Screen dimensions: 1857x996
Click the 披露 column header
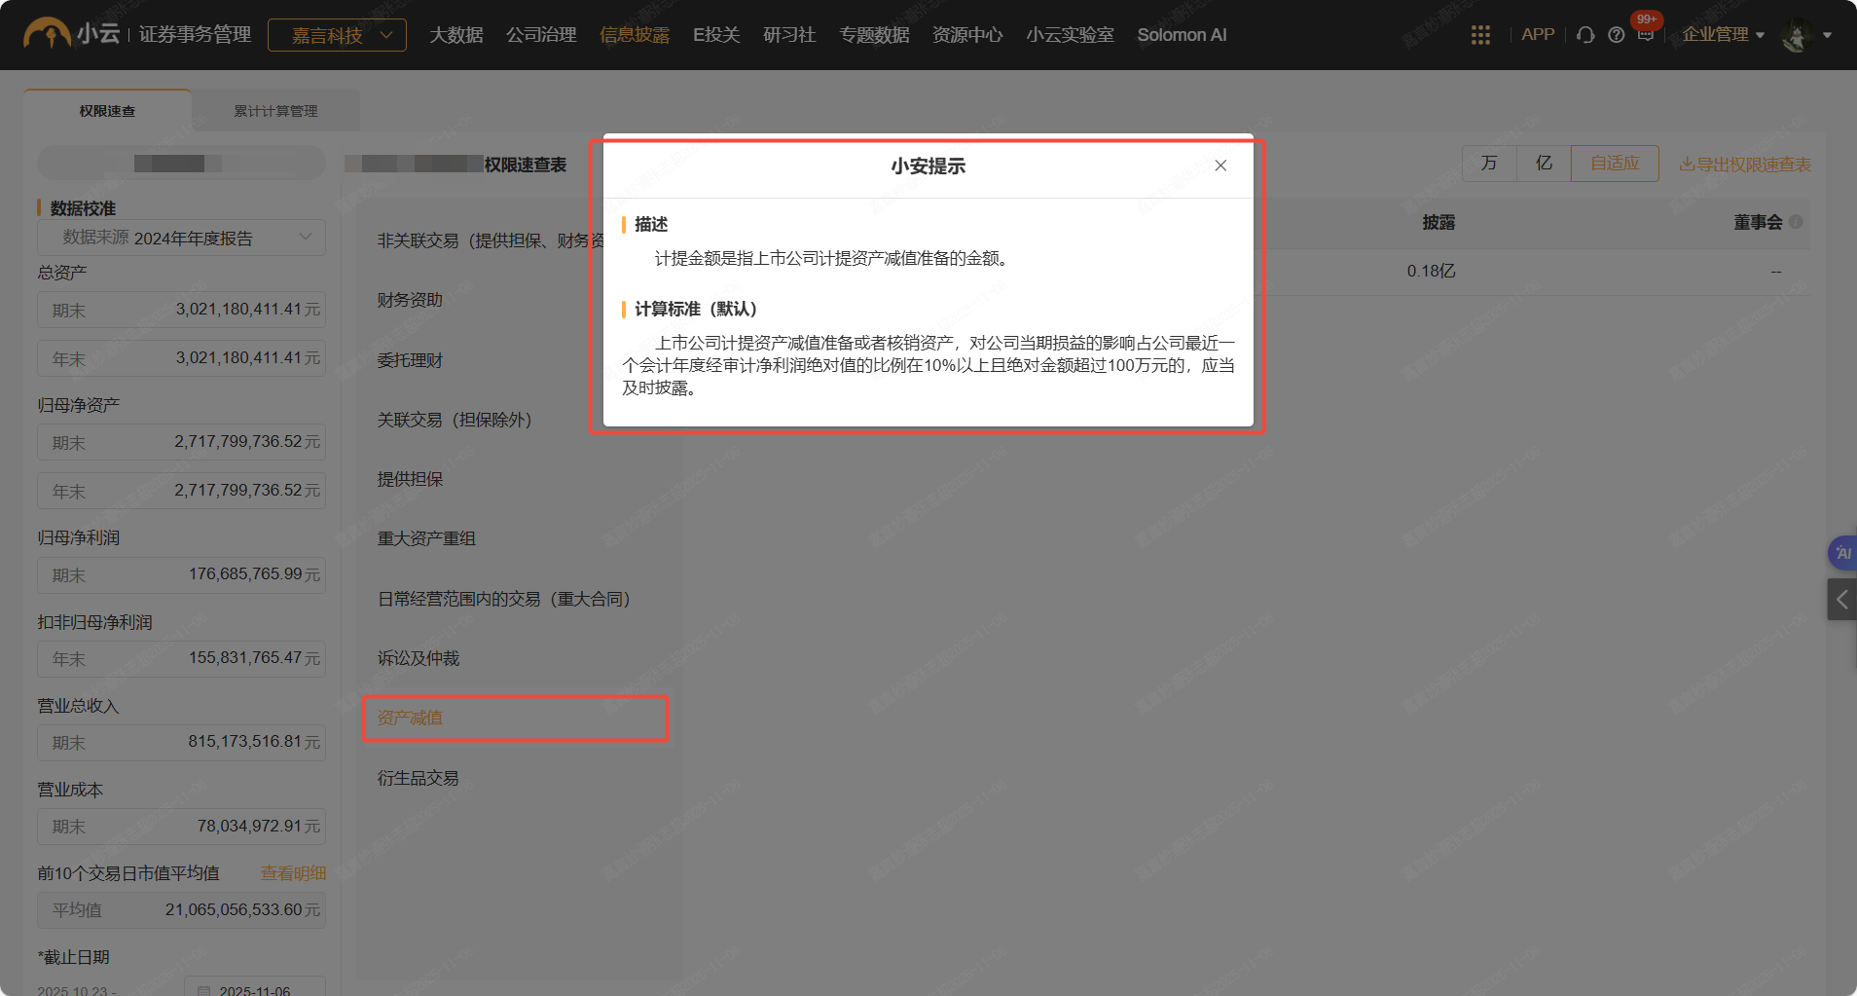click(x=1438, y=222)
